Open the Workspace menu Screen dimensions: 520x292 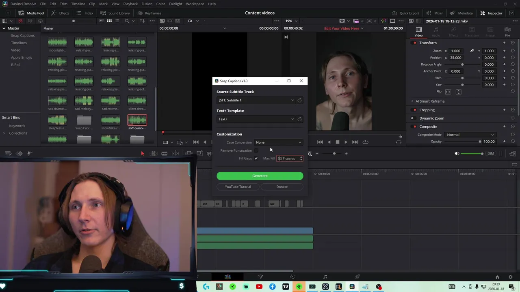tap(195, 4)
